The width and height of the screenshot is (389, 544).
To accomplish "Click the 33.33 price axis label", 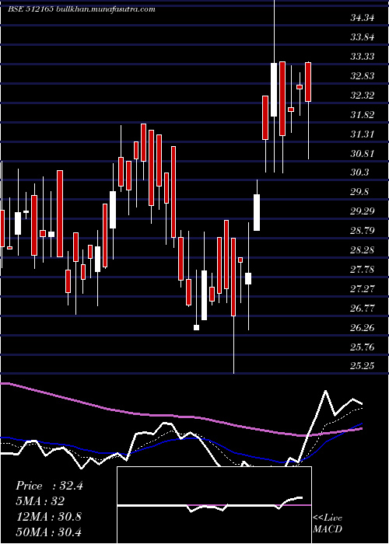I will coord(363,57).
